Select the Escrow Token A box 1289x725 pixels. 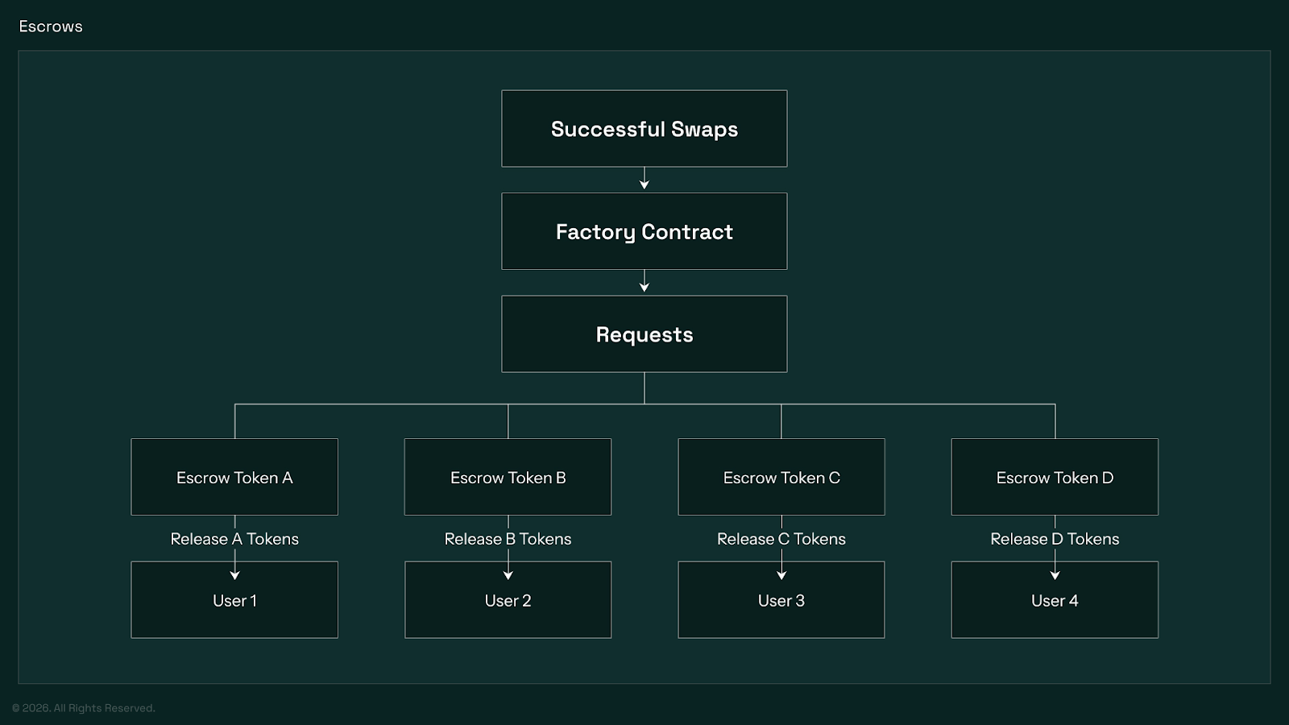coord(234,477)
